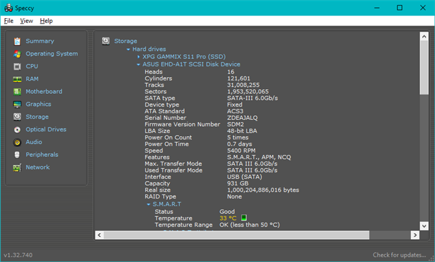Click Check for updates link
The image size is (435, 262).
399,255
